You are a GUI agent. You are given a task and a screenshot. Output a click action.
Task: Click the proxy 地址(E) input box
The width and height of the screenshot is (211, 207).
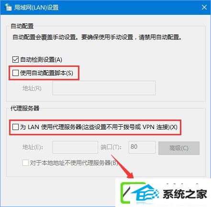click(x=75, y=147)
